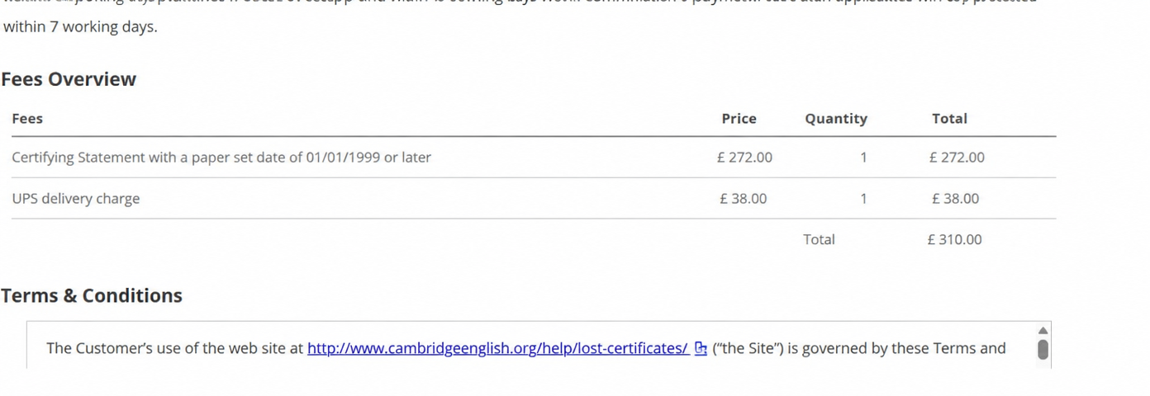
Task: Click the Fees column header
Action: [27, 119]
